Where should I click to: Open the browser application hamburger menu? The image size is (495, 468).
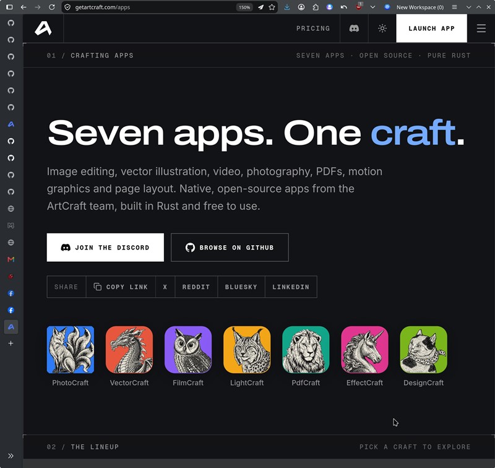click(454, 7)
